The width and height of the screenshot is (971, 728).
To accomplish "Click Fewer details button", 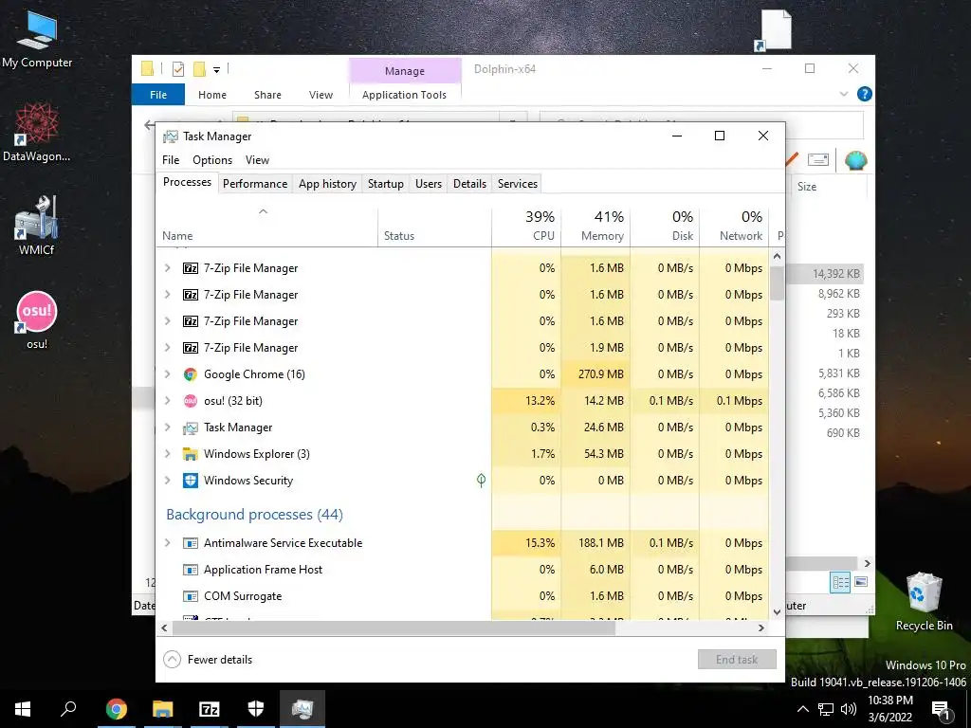I will click(208, 660).
